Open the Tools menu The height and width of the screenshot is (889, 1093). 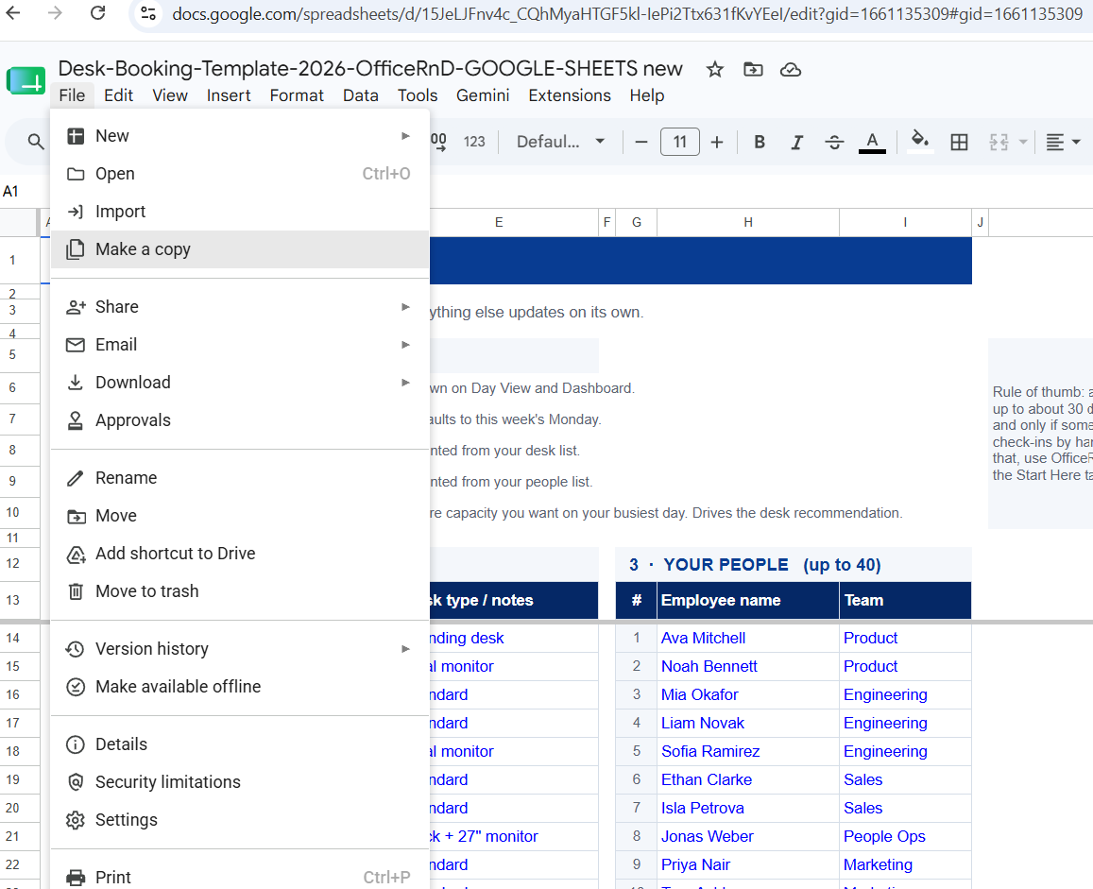[418, 95]
